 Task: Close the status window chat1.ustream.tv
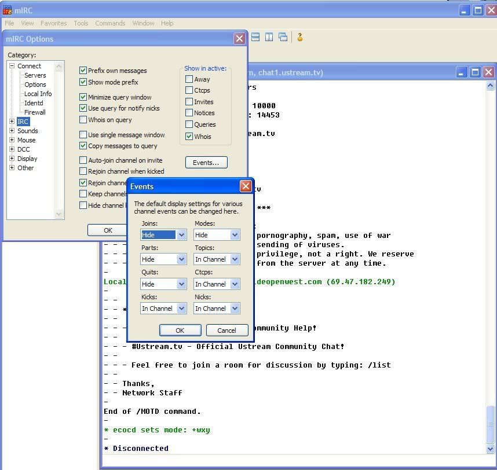coord(489,72)
